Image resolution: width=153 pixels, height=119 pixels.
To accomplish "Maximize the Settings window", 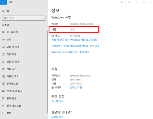I will tap(144, 2).
